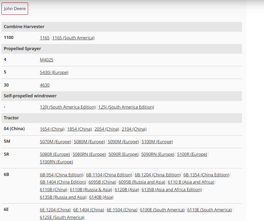This screenshot has width=264, height=221.
Task: Open the 1165 (South America) link
Action: pyautogui.click(x=73, y=38)
